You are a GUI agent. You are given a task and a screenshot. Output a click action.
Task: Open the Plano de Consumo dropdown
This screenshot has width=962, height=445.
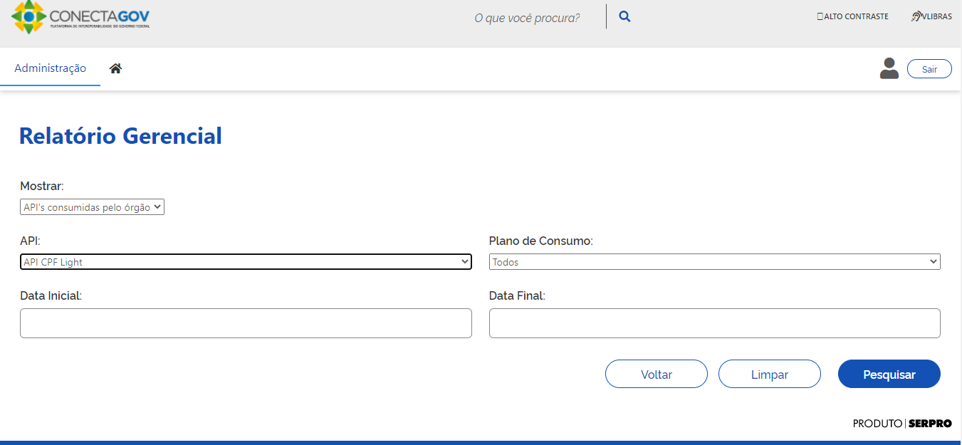714,261
